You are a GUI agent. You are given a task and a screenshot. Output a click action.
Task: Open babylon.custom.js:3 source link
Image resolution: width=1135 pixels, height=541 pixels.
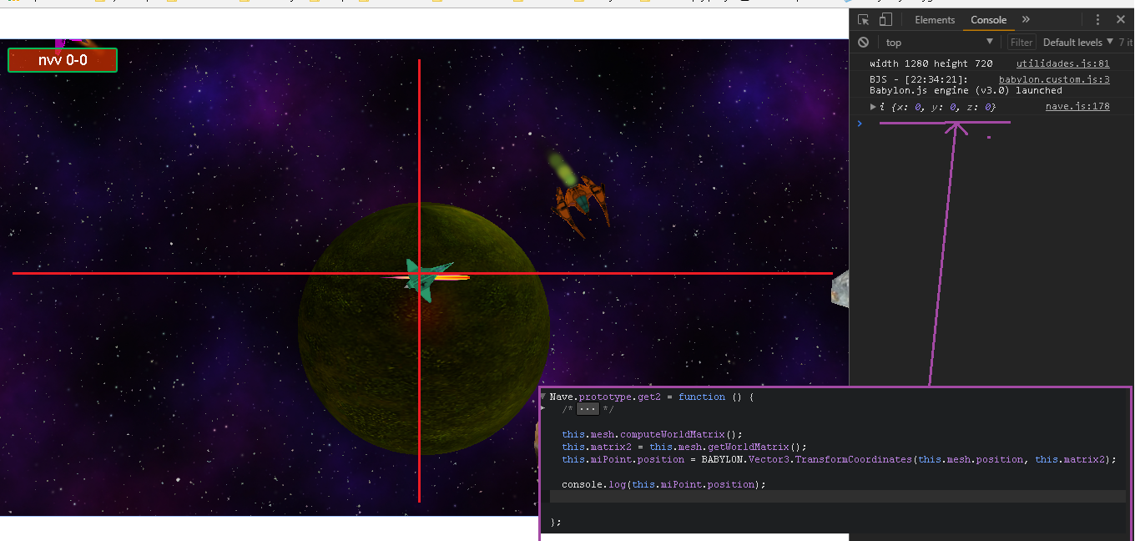pyautogui.click(x=1054, y=79)
